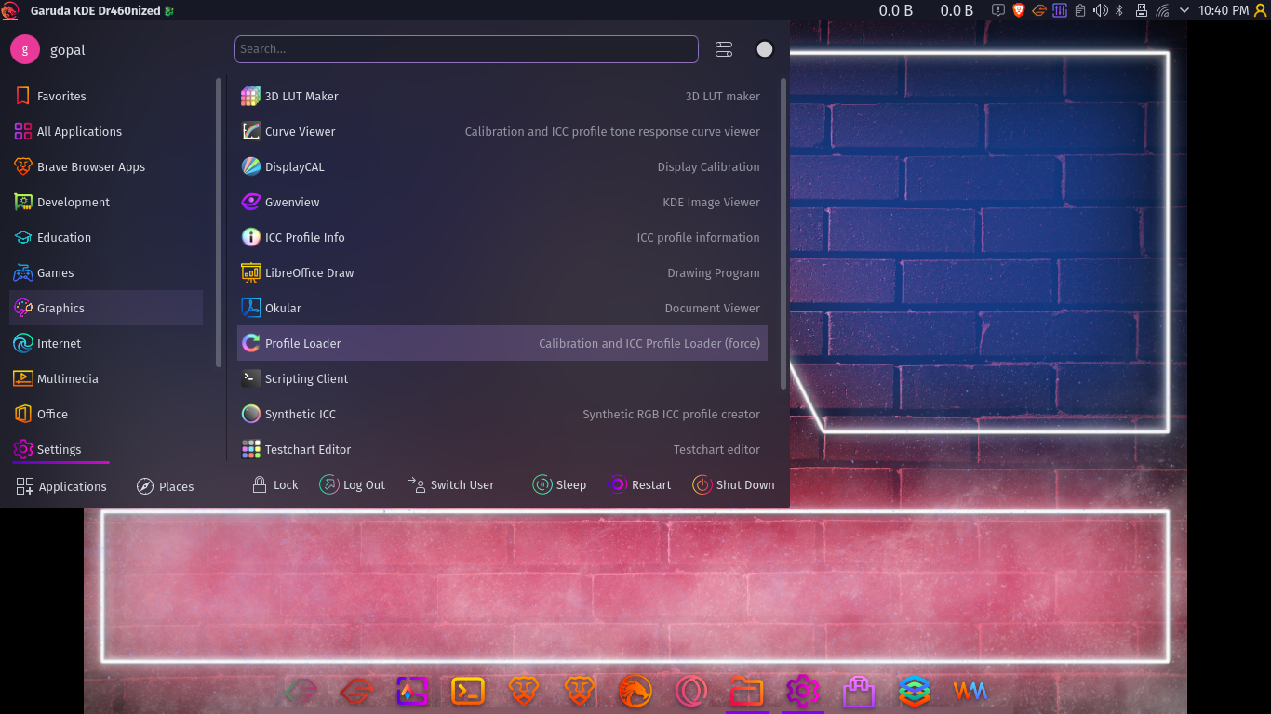Click the gopal user avatar
The height and width of the screenshot is (714, 1271).
(x=25, y=49)
